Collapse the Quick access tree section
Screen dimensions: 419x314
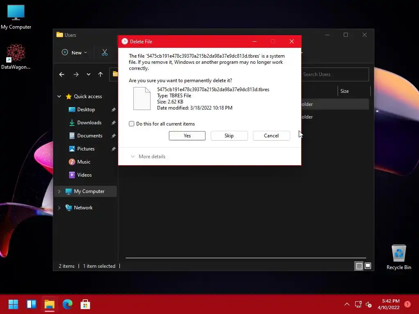[x=59, y=96]
